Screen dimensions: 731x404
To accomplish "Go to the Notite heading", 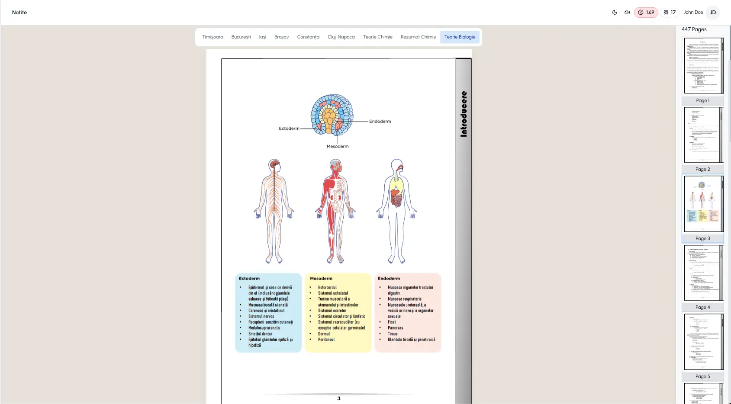I will (19, 13).
